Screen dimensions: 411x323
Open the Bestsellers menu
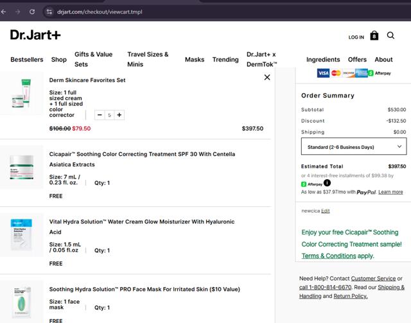tap(27, 60)
